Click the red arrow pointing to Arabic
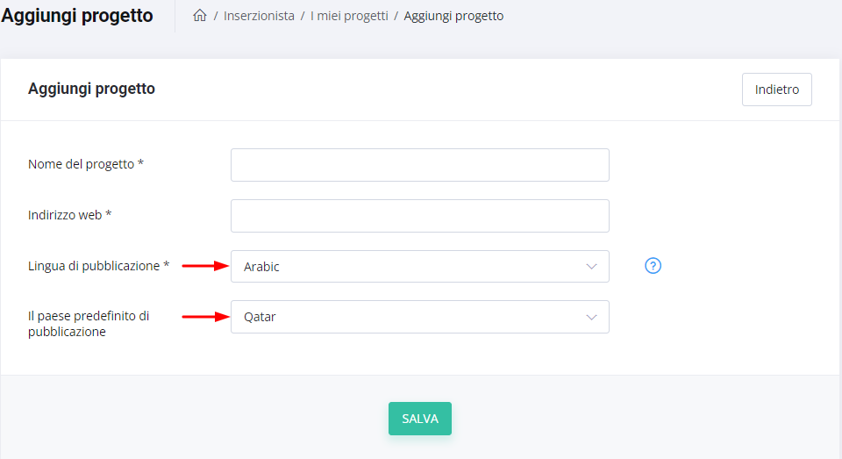Image resolution: width=842 pixels, height=459 pixels. [204, 267]
